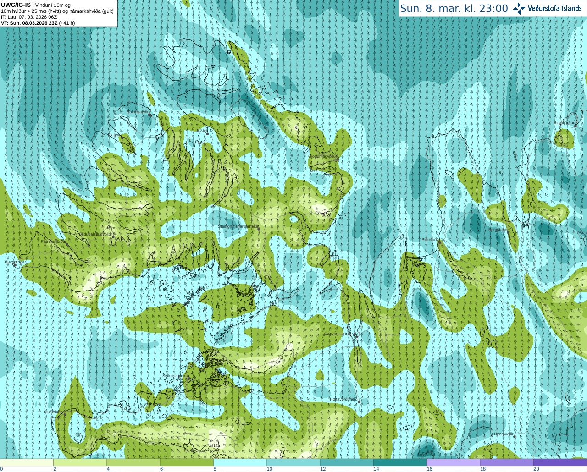587x472 pixels.
Task: Click the UWC/IG-IS Vindur í 10m title line
Action: tap(36, 5)
